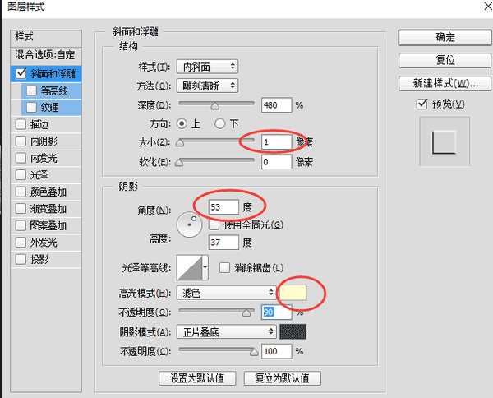Enable the 颜色叠加 checkbox

click(x=21, y=192)
